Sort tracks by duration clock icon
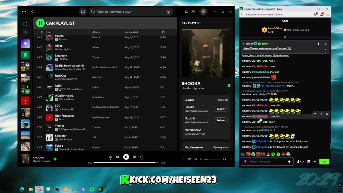343x193 pixels. [x=163, y=32]
